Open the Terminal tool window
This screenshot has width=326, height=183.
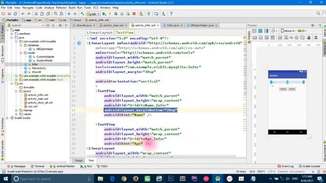pyautogui.click(x=38, y=166)
